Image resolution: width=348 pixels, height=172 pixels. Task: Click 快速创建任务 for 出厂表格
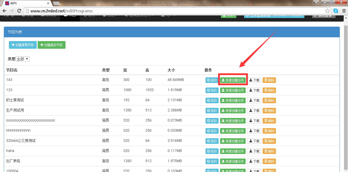coord(233,161)
